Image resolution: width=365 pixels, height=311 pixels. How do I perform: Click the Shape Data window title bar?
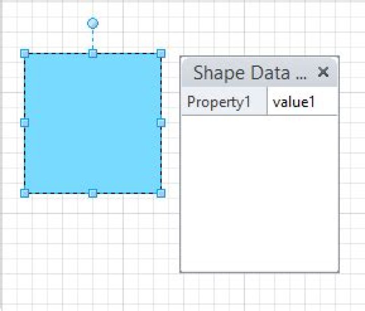[260, 72]
